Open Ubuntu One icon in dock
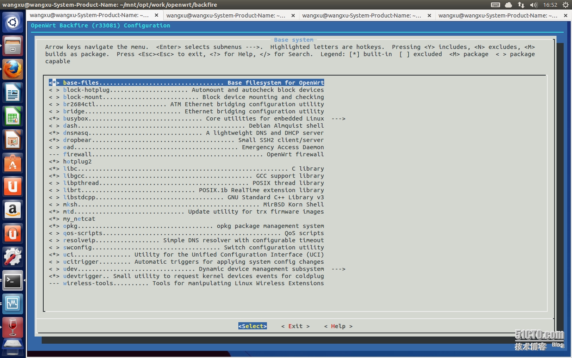 13,187
